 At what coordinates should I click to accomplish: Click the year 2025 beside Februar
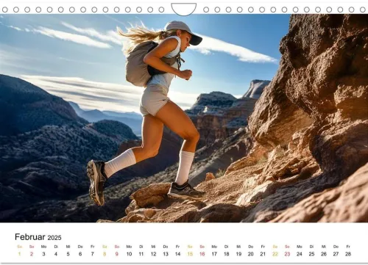(54, 238)
